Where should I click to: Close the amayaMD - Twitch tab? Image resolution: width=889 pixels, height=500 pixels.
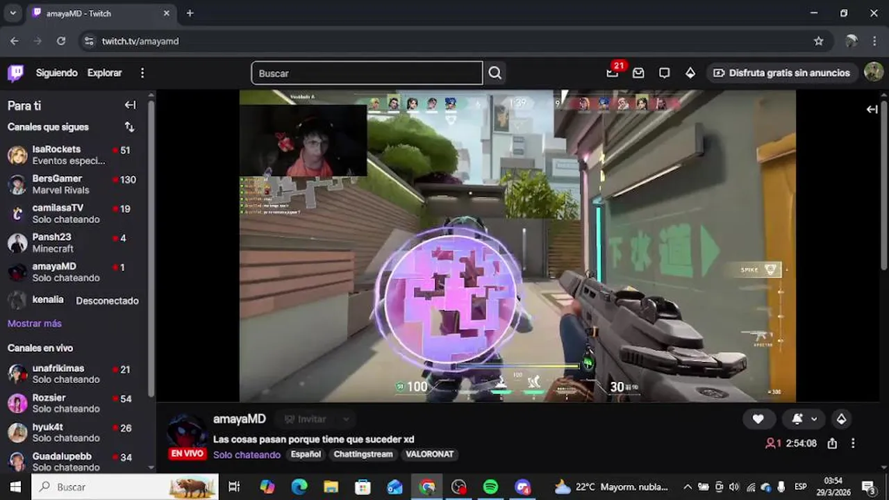coord(167,13)
